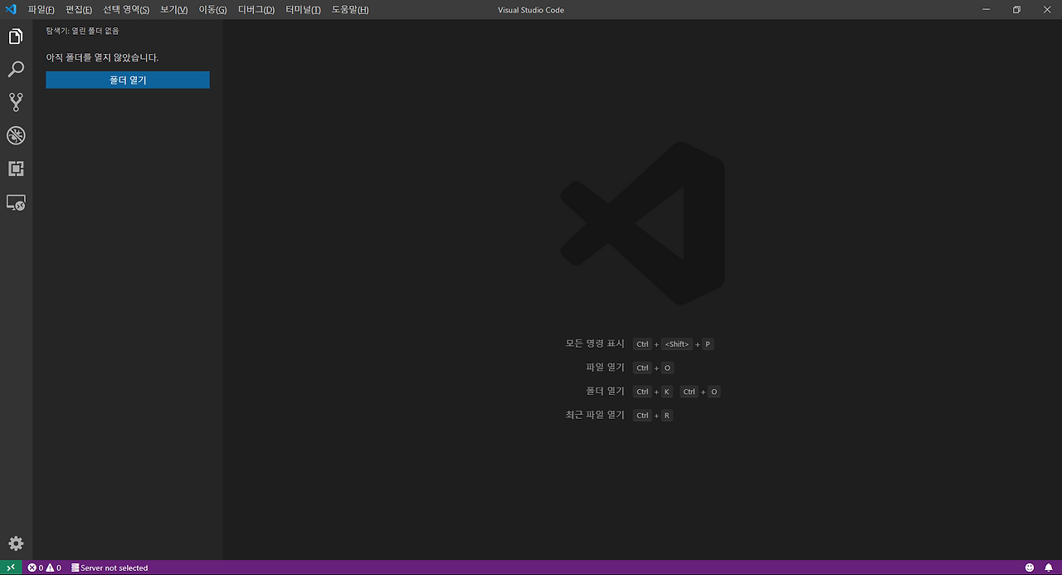Screen dimensions: 1062x575
Task: Open the notifications bell icon
Action: 1049,568
